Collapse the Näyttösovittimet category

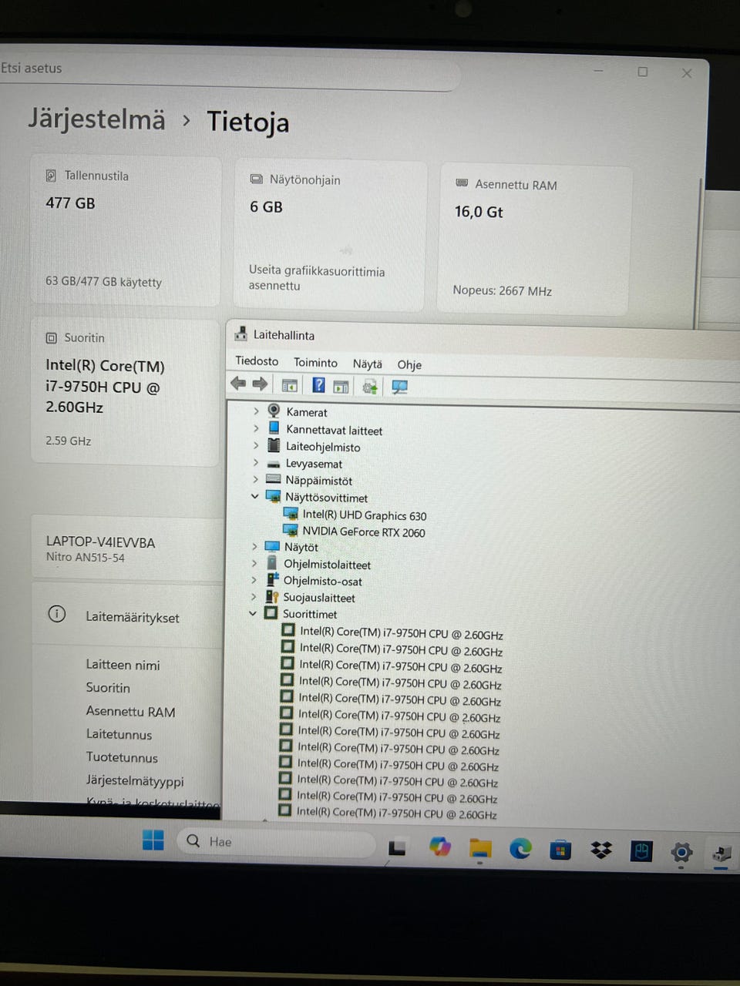(254, 496)
